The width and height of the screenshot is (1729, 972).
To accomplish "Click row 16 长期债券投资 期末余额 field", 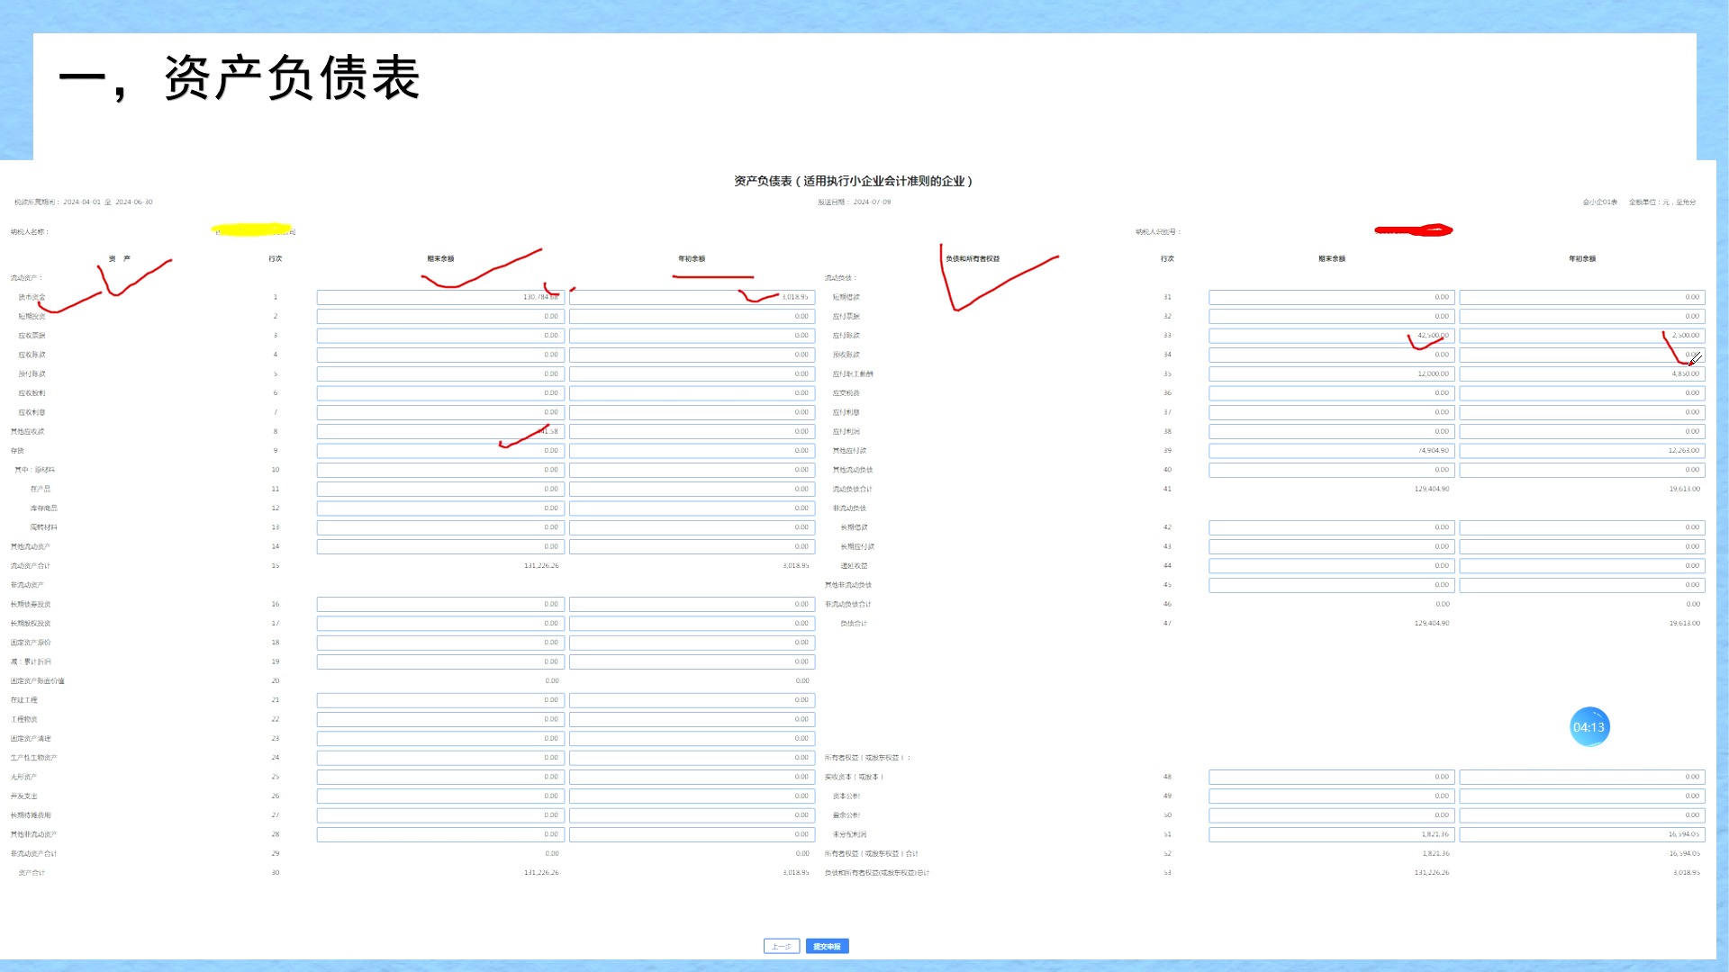I will click(440, 605).
